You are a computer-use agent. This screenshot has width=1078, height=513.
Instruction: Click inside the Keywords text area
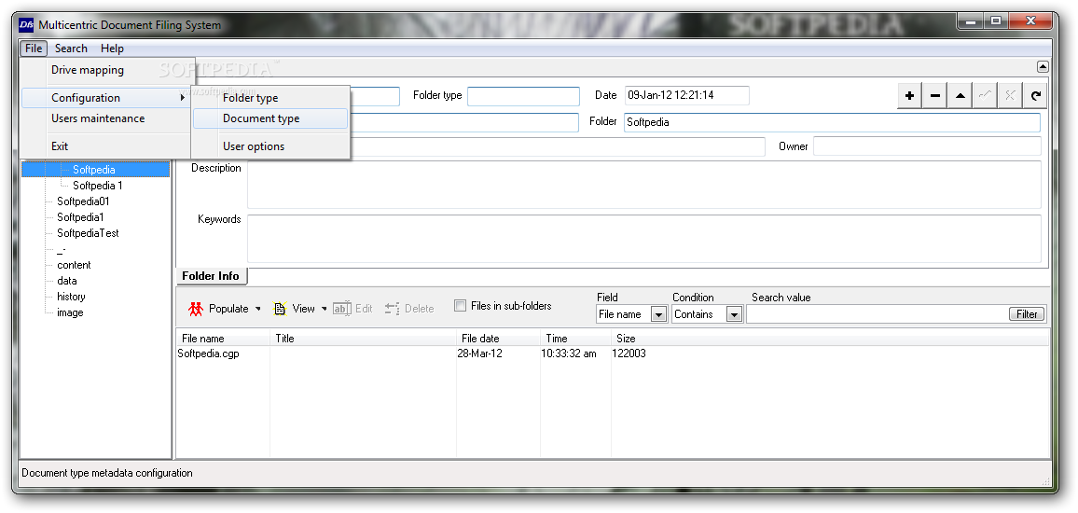[644, 239]
